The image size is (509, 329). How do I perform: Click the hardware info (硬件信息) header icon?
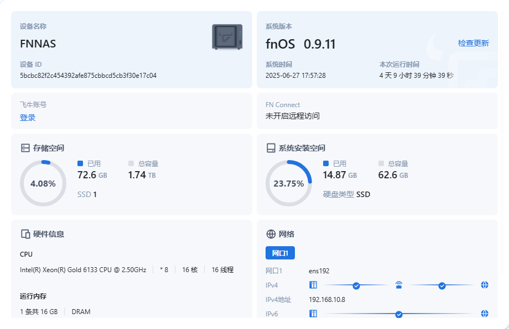25,234
